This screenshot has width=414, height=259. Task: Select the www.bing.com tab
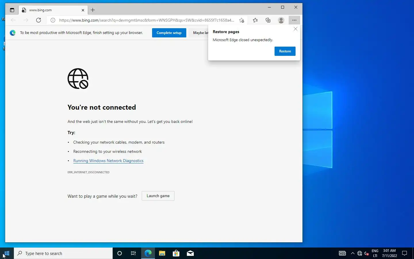(53, 10)
